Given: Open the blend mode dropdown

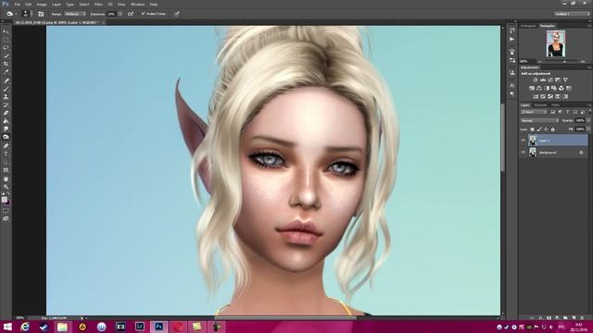Looking at the screenshot, I should (x=539, y=121).
